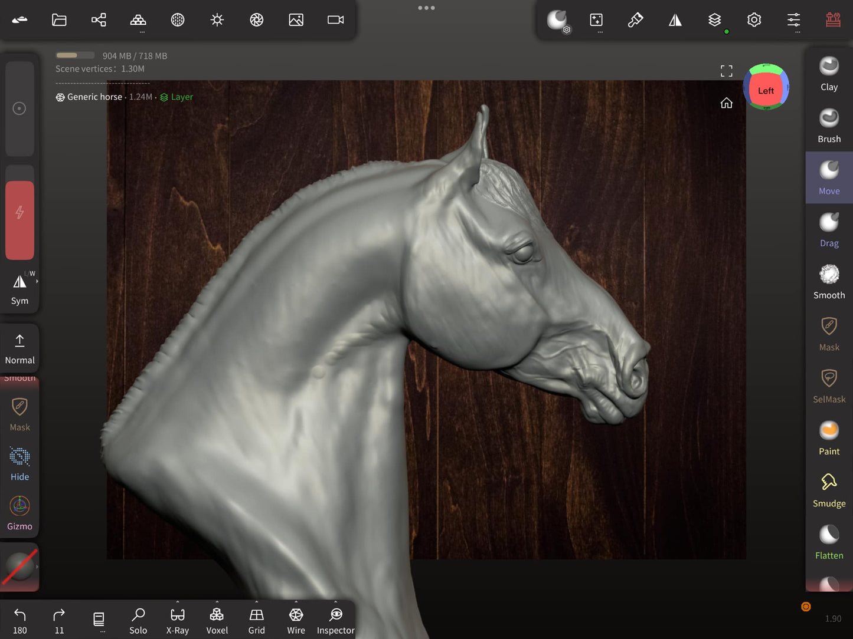Expand the material sphere options arrow

[x=37, y=566]
